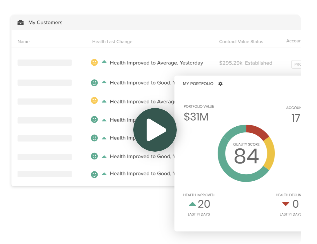317x244 pixels.
Task: Open 'Health Improved to Average, Yesterday' entry
Action: [156, 63]
